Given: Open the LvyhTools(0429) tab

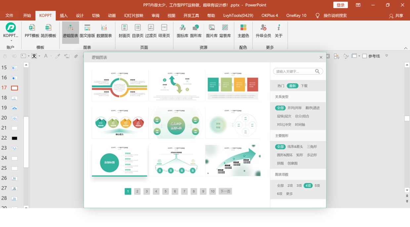Looking at the screenshot, I should [x=238, y=16].
